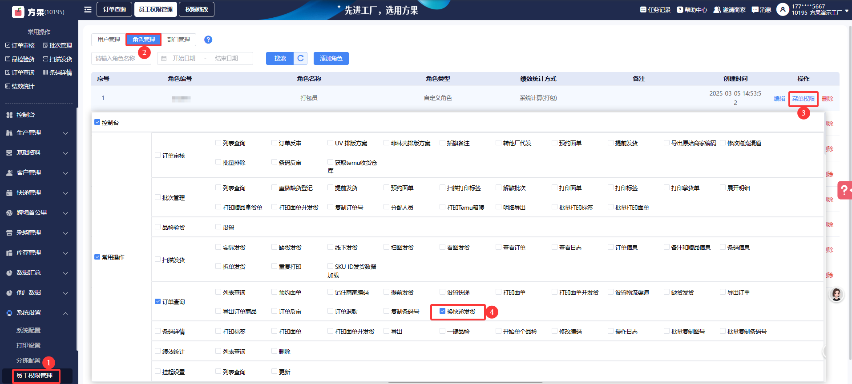
Task: Click the user profile avatar icon
Action: 783,9
